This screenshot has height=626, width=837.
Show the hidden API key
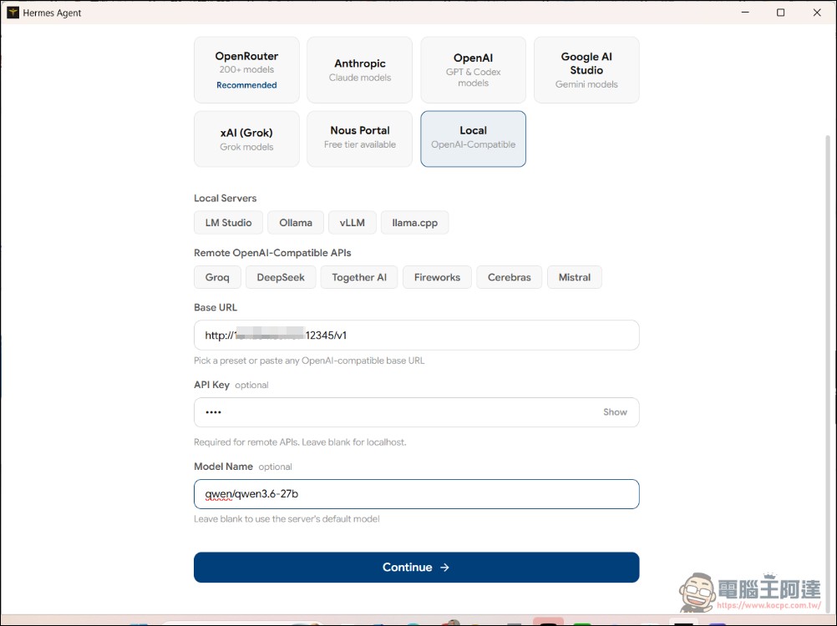pos(615,412)
